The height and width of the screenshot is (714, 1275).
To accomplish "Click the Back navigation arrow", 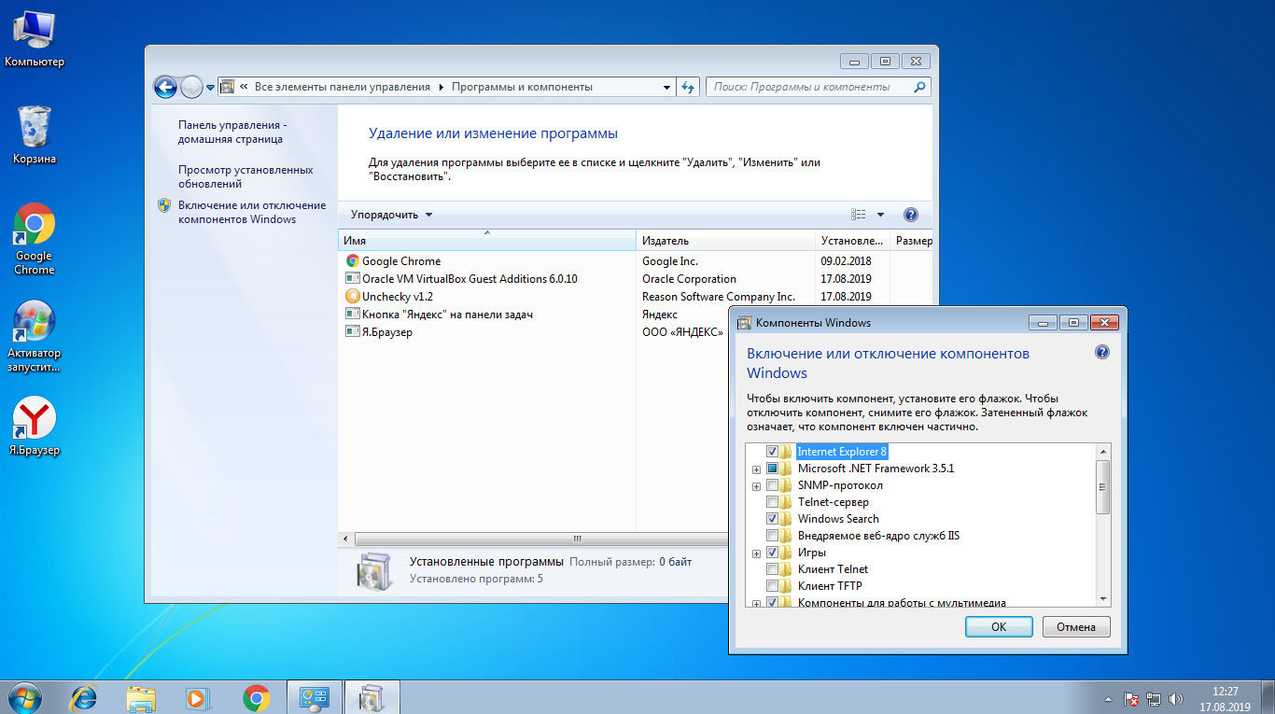I will (x=165, y=87).
